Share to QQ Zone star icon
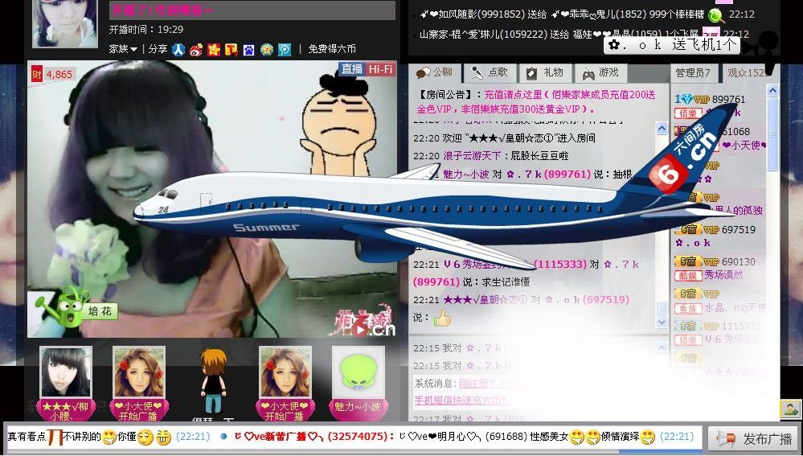This screenshot has height=456, width=803. click(x=214, y=49)
